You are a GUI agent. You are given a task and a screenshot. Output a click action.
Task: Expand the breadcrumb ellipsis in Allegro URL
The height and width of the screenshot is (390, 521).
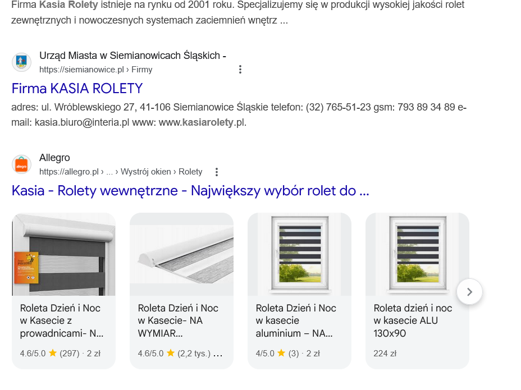pyautogui.click(x=110, y=172)
